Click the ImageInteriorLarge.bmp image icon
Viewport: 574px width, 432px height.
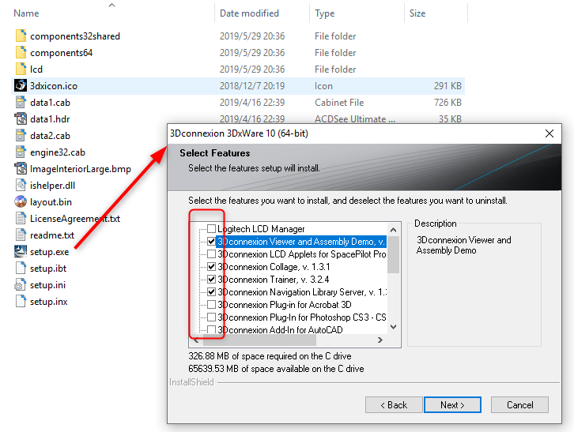point(21,168)
